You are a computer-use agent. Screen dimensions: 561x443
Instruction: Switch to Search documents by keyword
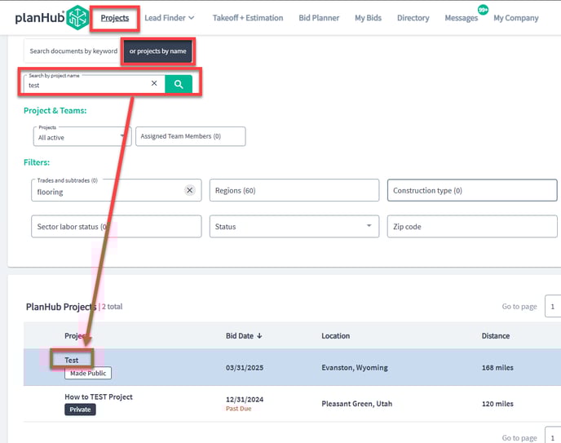pos(73,51)
